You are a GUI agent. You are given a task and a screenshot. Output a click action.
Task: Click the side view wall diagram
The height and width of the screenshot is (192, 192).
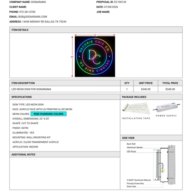pos(151,165)
